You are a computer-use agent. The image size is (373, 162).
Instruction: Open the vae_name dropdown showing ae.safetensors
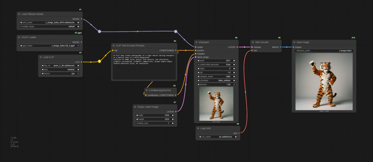[x=218, y=137]
